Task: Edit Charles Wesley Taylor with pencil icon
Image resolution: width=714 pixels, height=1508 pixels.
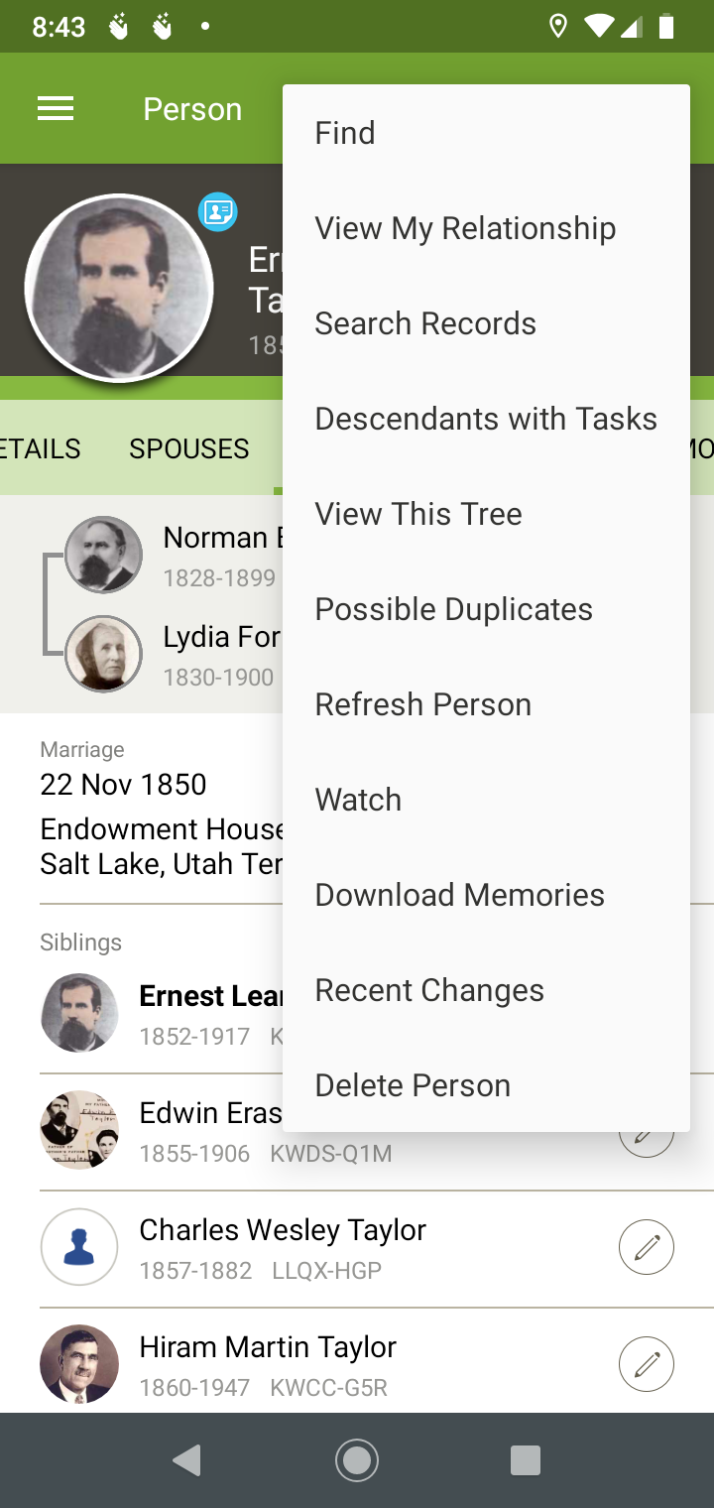Action: [647, 1247]
